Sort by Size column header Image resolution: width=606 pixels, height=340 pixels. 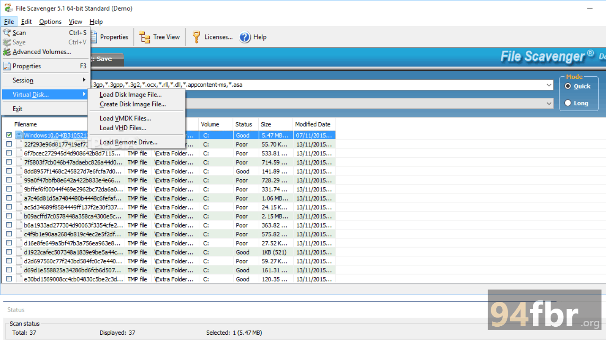(x=266, y=124)
